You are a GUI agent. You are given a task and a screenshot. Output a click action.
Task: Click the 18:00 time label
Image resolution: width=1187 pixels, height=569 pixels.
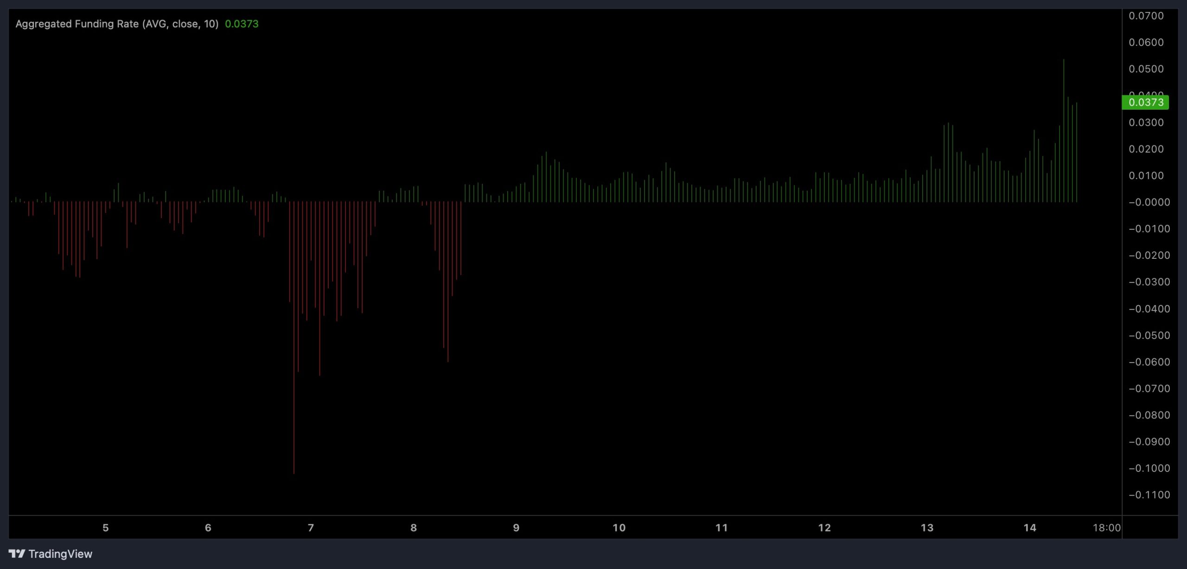(1106, 528)
